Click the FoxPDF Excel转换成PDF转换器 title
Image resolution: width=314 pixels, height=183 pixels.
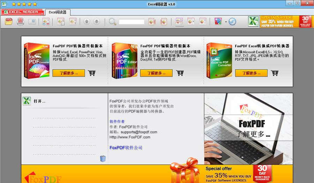pos(262,46)
